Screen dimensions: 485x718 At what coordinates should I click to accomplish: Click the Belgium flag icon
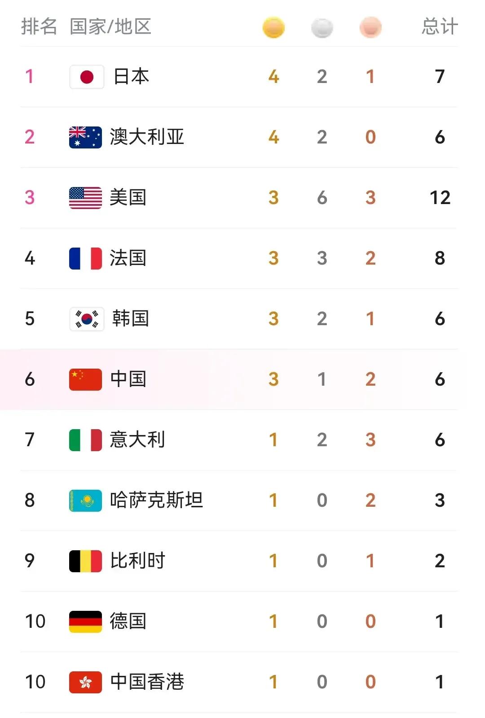85,561
